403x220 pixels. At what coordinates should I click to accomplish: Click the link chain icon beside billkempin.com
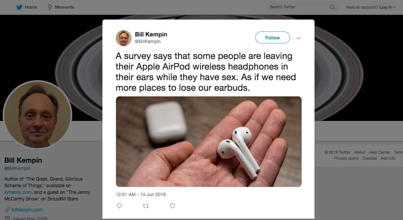(x=7, y=210)
